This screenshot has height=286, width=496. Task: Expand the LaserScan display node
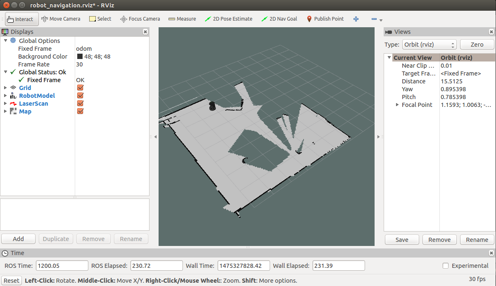point(5,103)
